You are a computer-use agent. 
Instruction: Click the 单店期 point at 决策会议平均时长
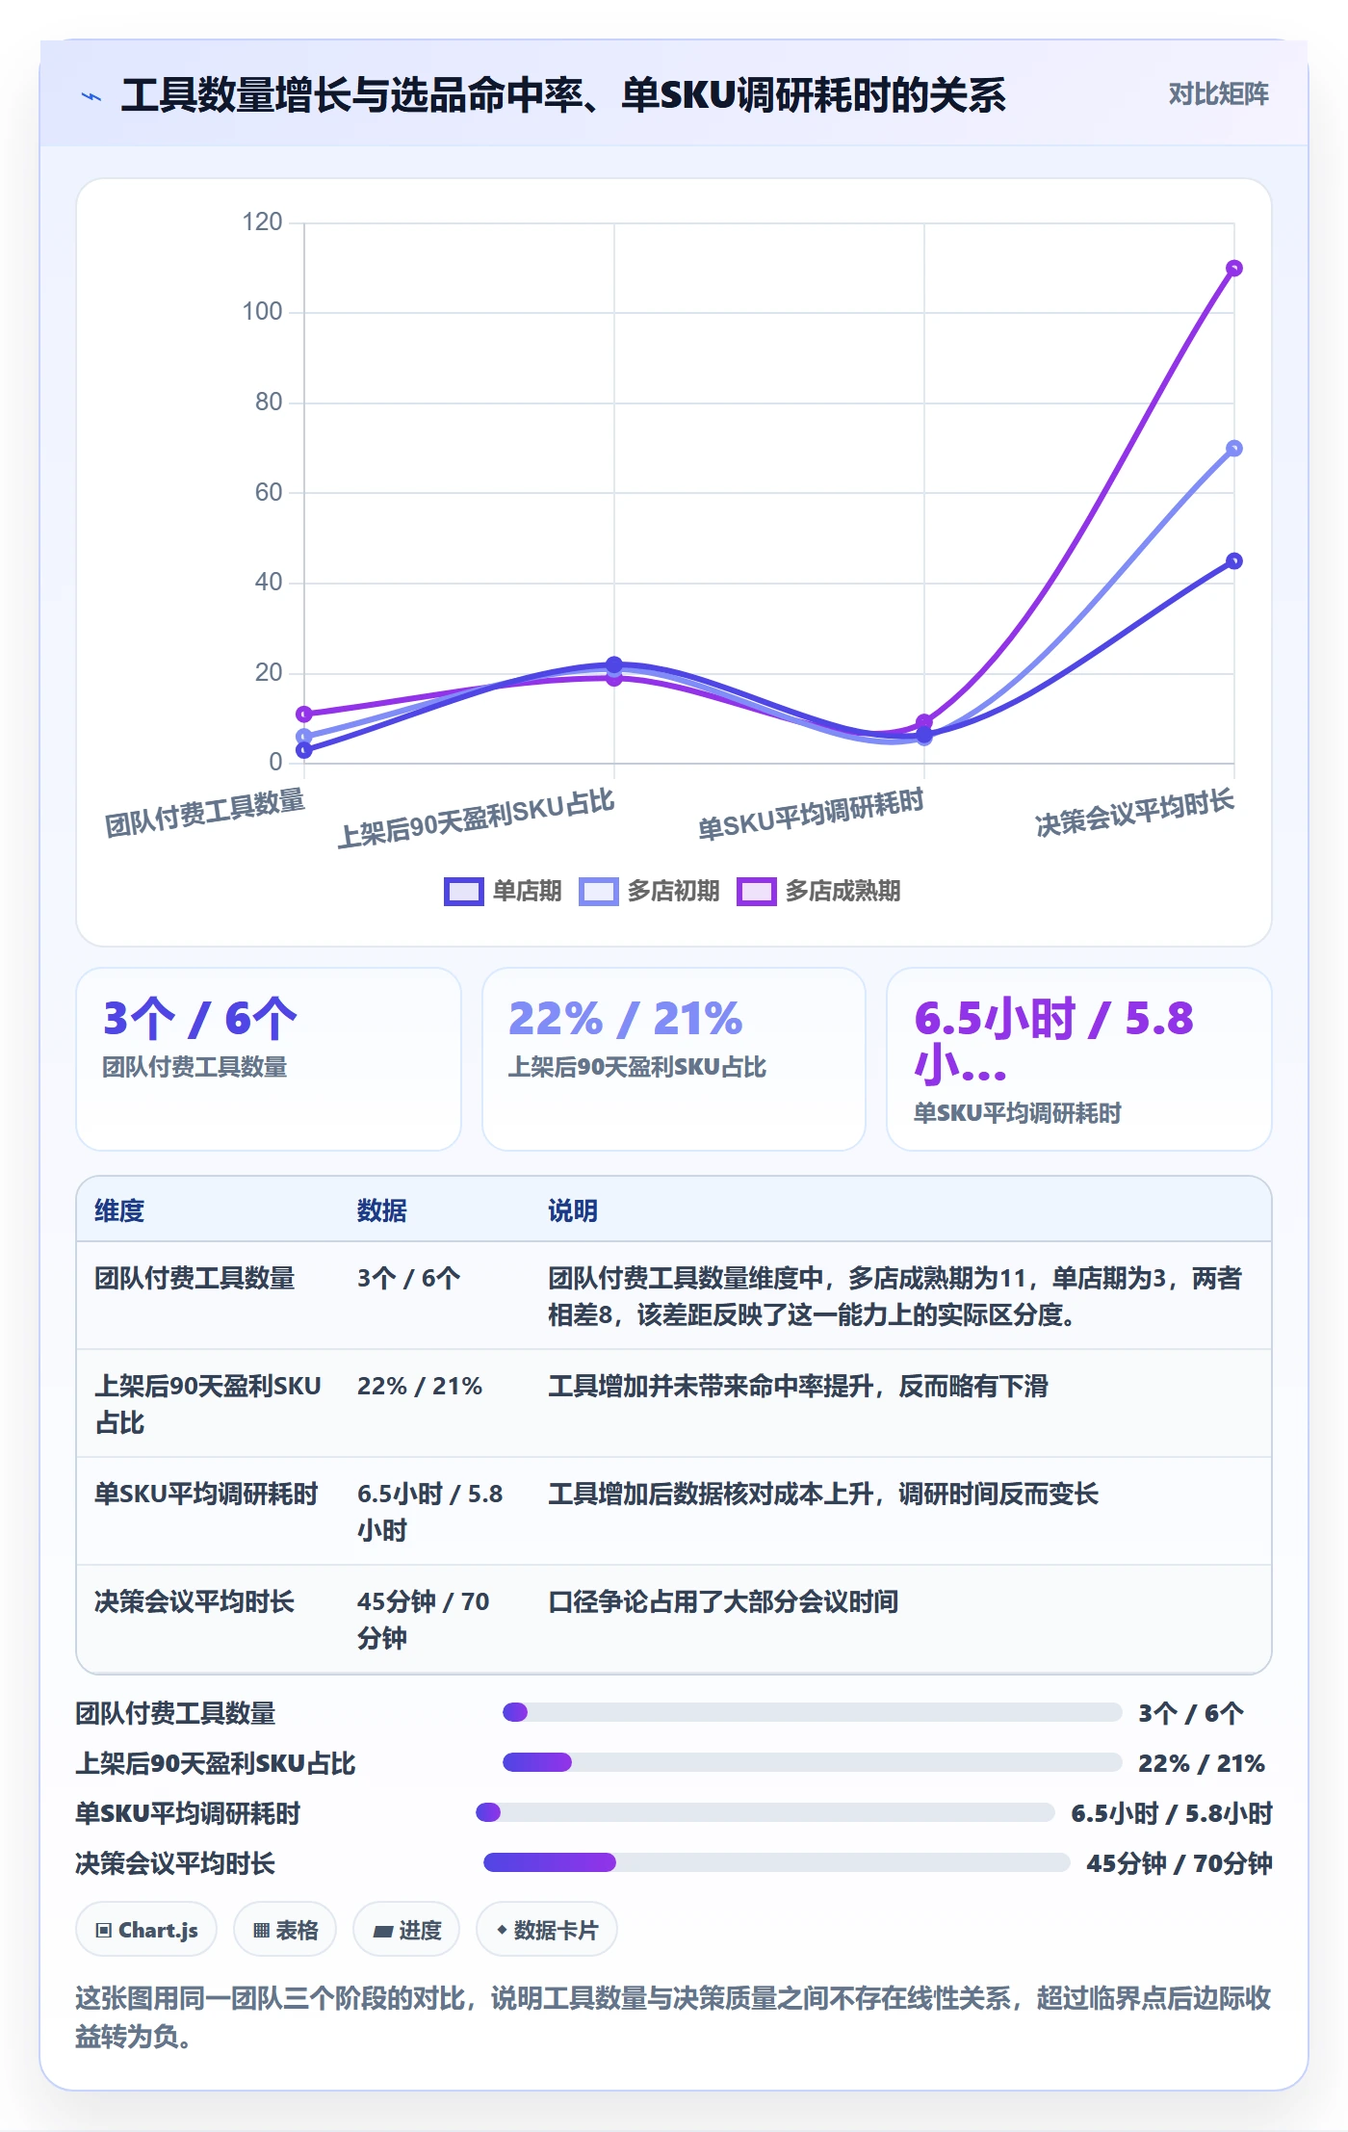(x=1234, y=561)
